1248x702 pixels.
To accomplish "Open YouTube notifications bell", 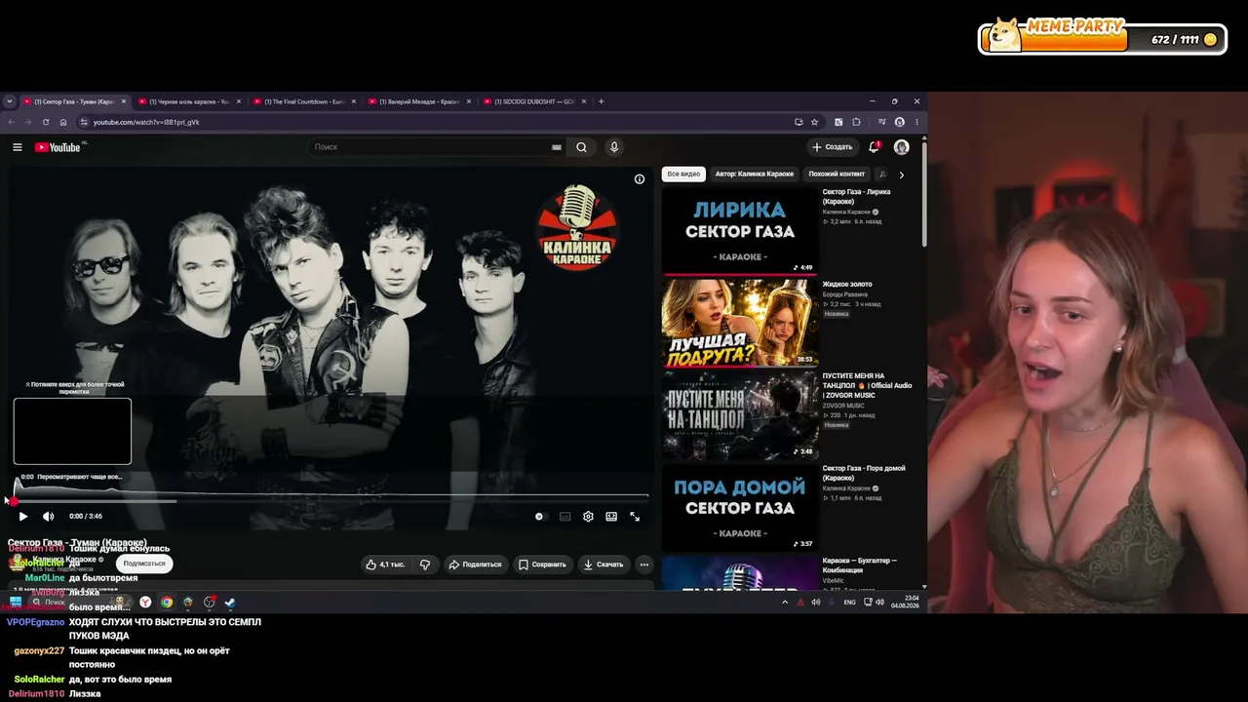I will (x=874, y=147).
